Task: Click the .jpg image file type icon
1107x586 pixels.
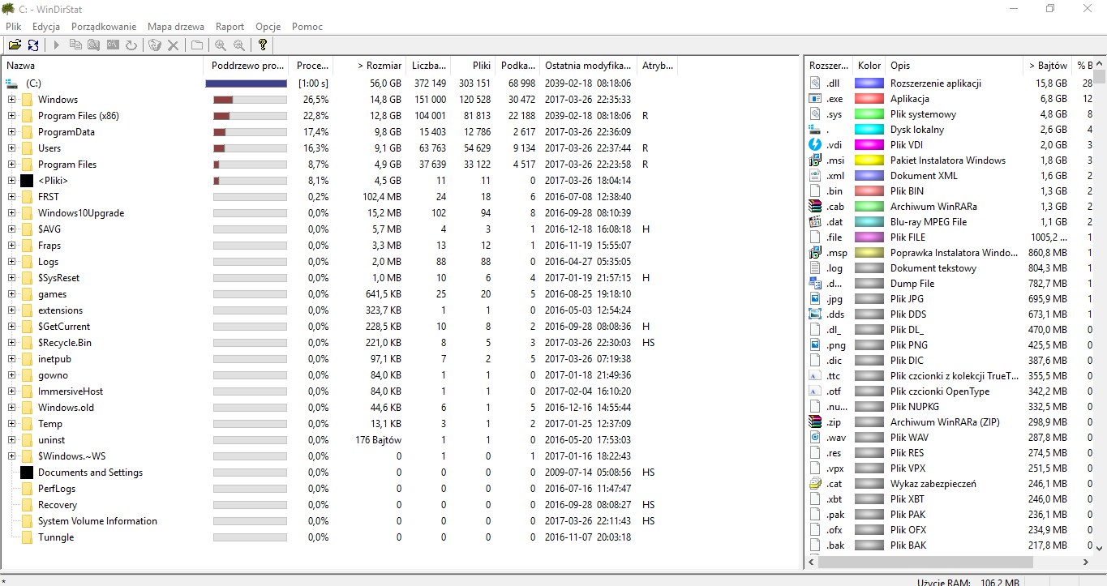Action: (816, 298)
